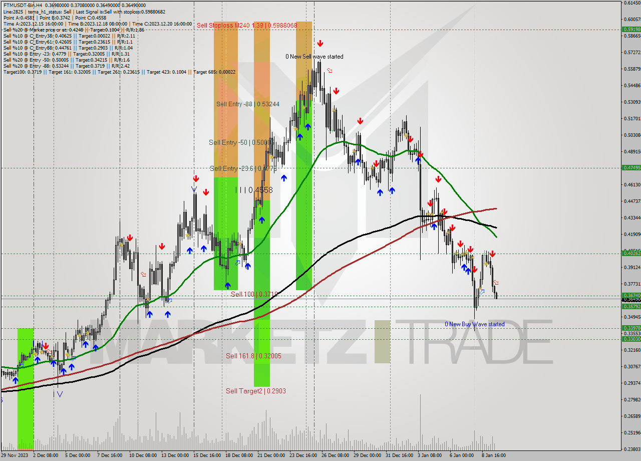Click the green 0.35792 price level tag
641x461 pixels.
[631, 306]
